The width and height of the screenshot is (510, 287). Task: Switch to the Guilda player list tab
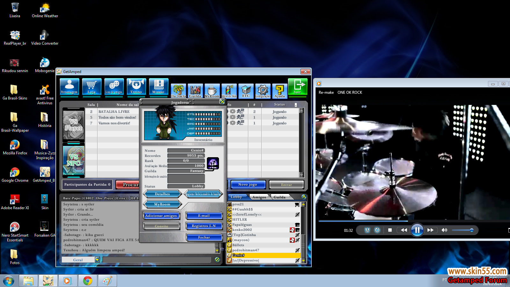pyautogui.click(x=280, y=197)
